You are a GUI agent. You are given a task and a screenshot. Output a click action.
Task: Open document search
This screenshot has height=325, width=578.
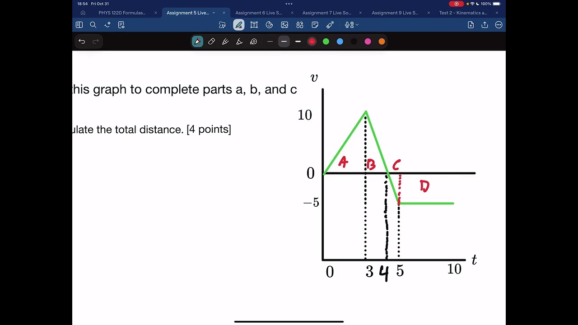(x=93, y=25)
